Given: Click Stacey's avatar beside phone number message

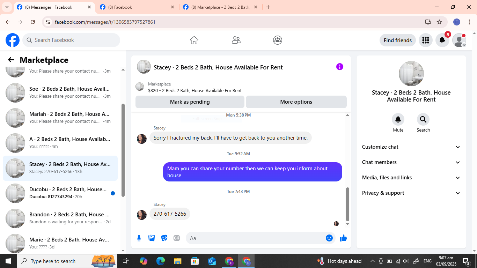Looking at the screenshot, I should click(x=142, y=215).
